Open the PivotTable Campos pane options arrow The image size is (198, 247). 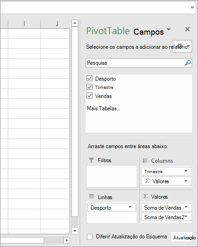point(168,29)
